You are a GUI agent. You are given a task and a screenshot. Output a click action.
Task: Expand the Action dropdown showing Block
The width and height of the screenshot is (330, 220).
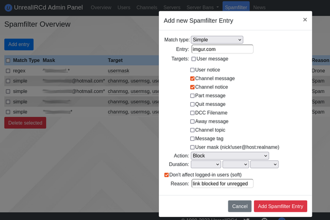(x=229, y=155)
